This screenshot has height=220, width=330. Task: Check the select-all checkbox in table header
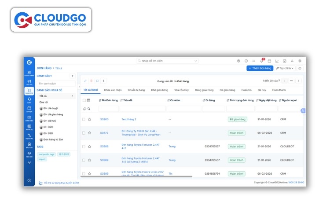[x=84, y=100]
